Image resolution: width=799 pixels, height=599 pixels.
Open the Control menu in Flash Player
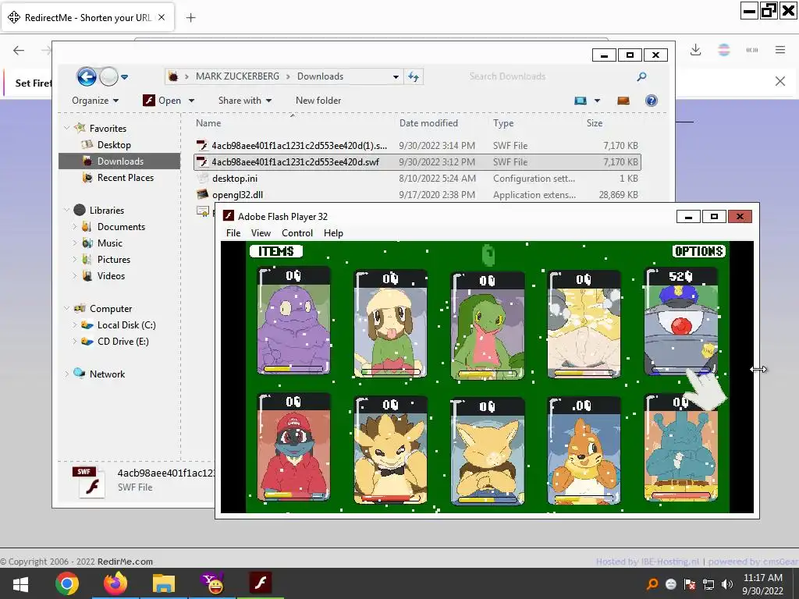[297, 232]
